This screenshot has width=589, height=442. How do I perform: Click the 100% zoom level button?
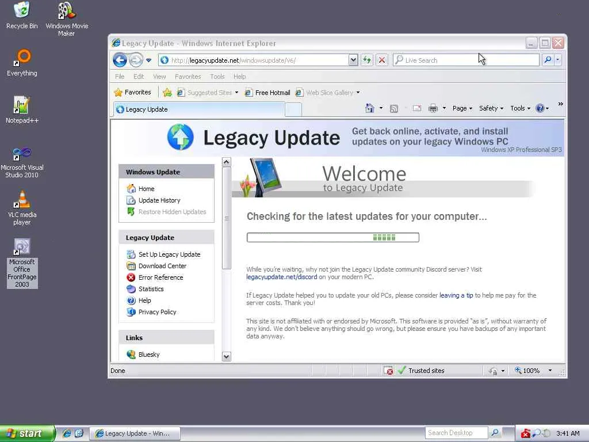527,371
